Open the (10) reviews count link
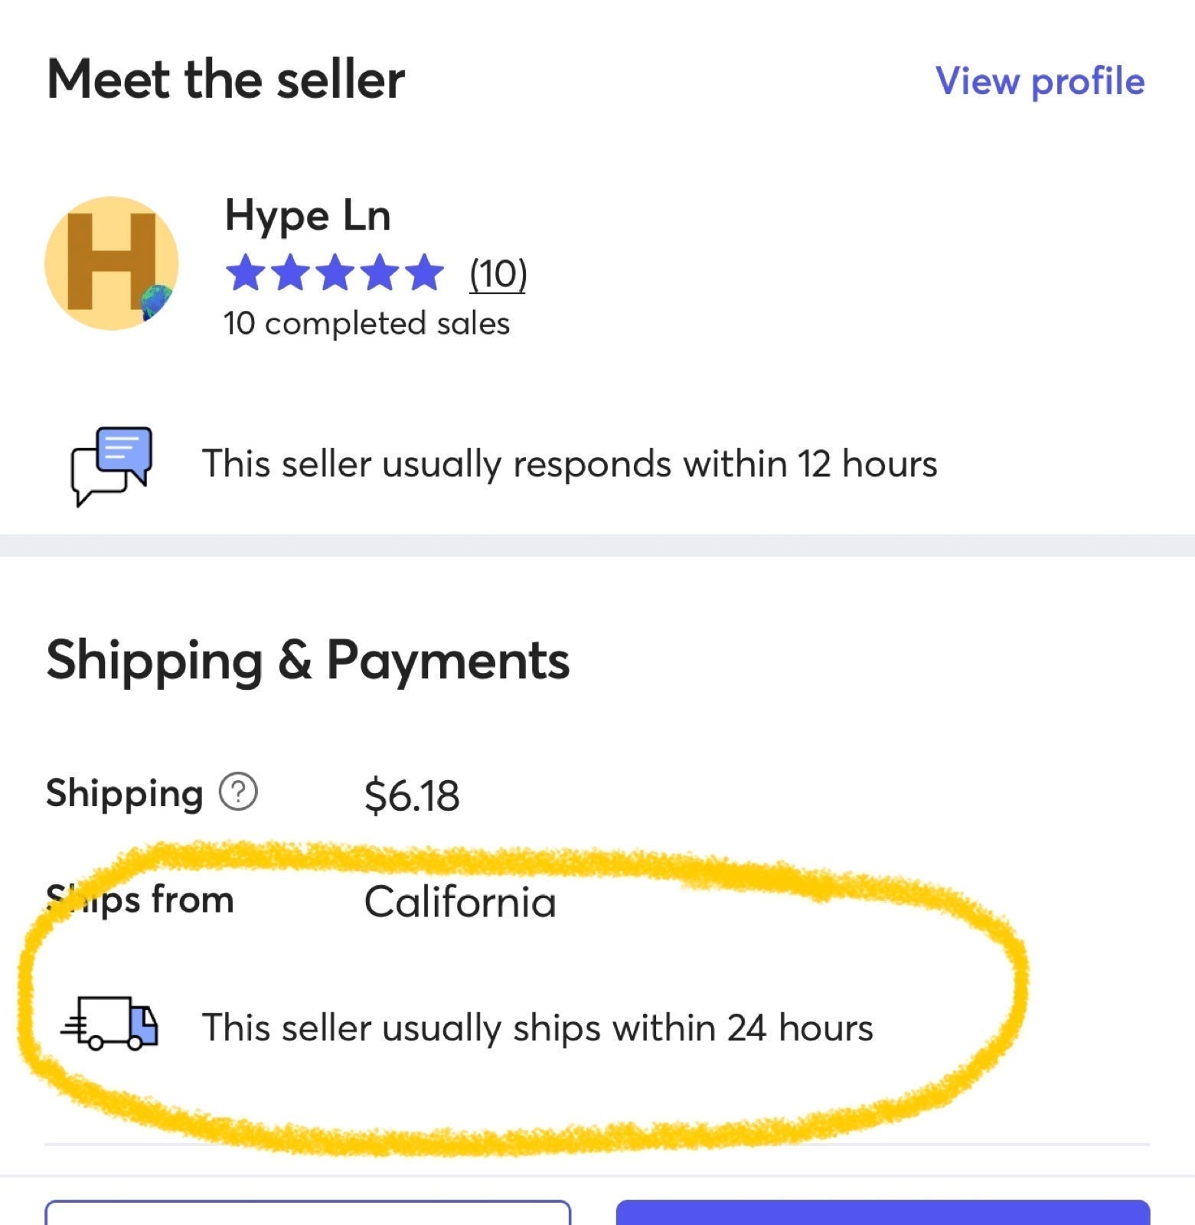 (498, 273)
